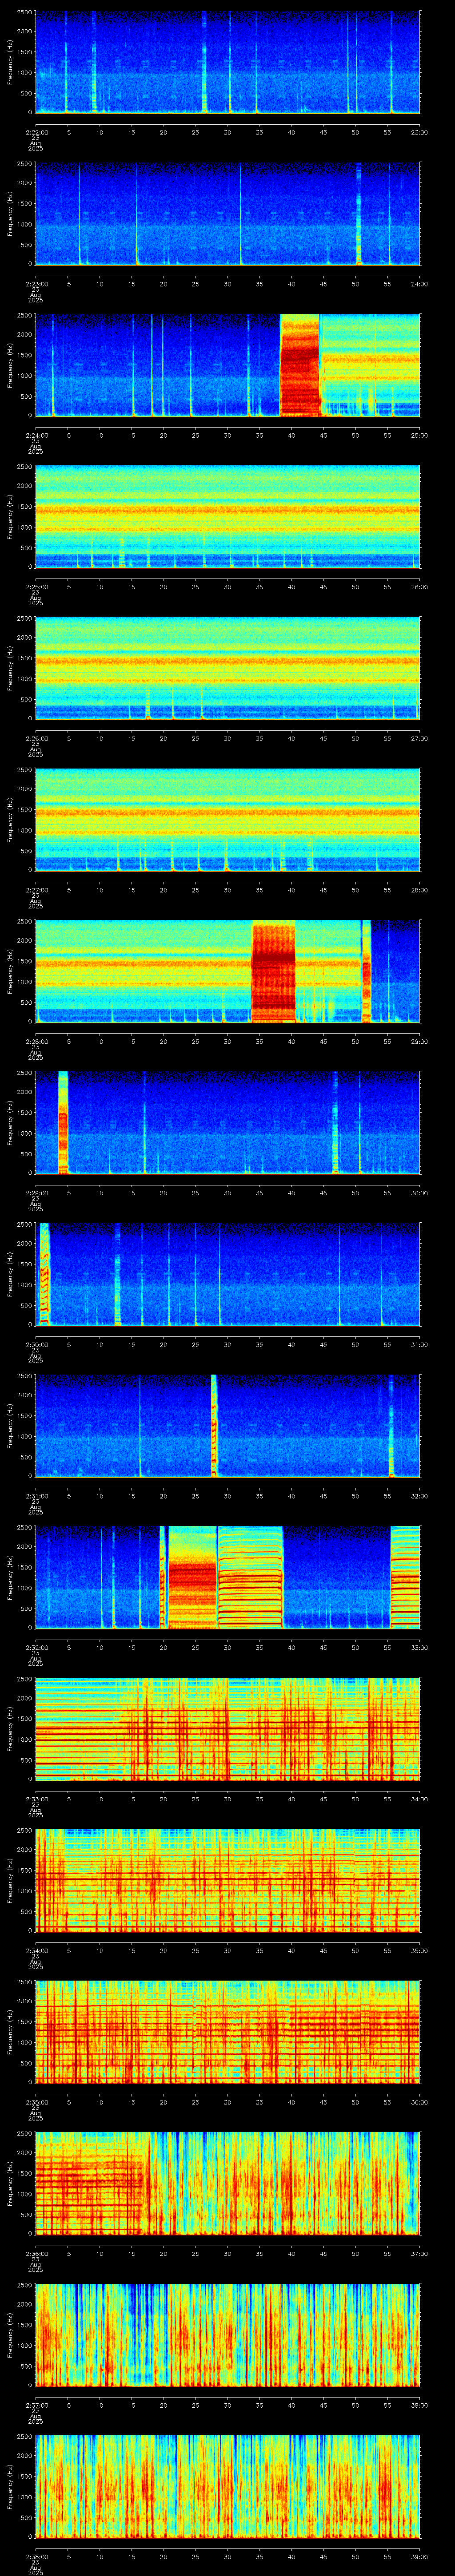Click the red burst in the 2:31:00 panel
The height and width of the screenshot is (2576, 455).
(x=214, y=1425)
